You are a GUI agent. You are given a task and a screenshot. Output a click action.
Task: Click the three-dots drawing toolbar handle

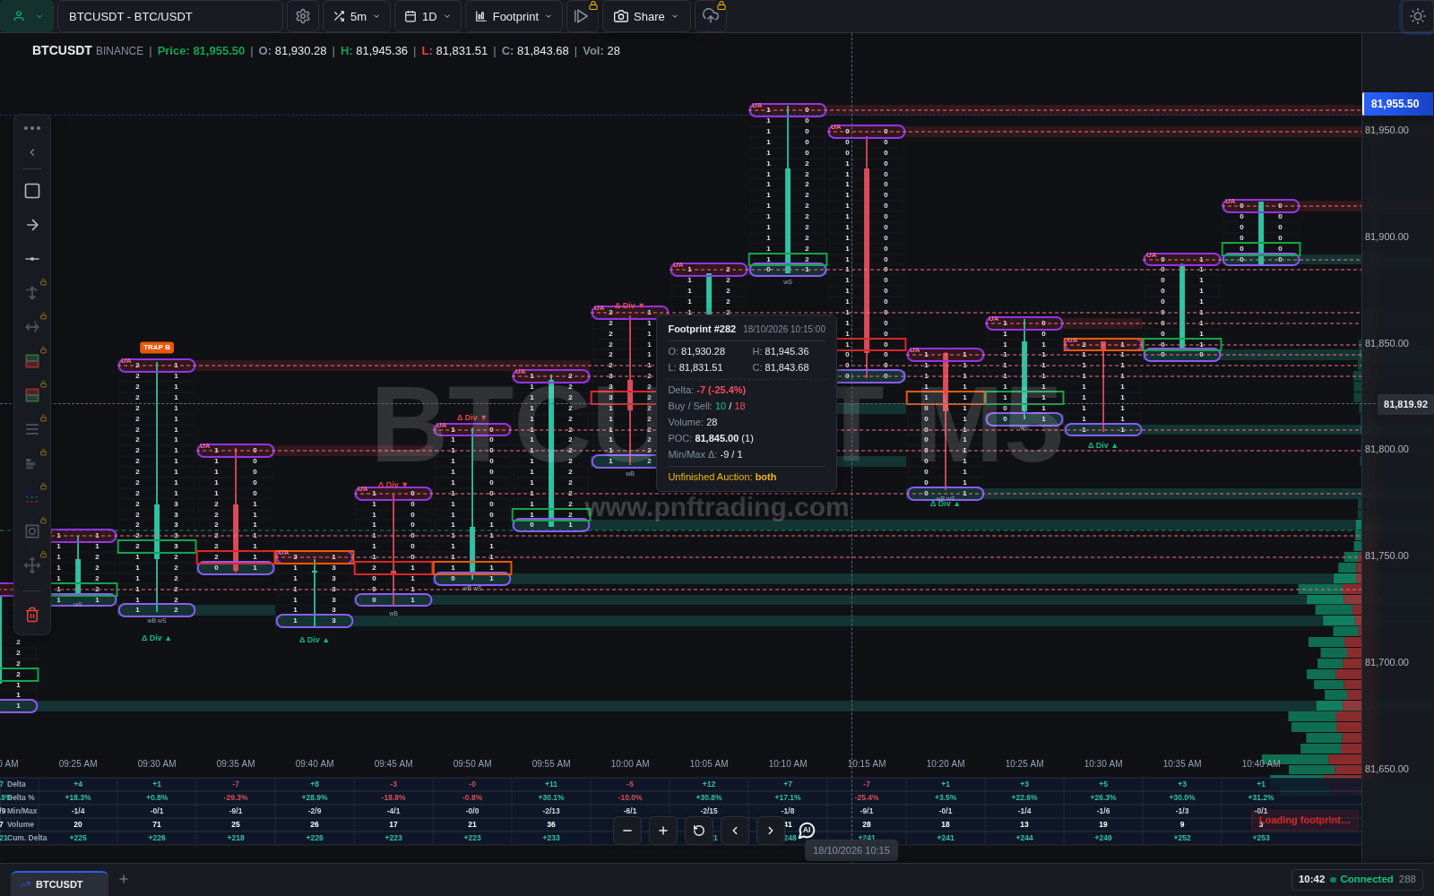pyautogui.click(x=32, y=128)
